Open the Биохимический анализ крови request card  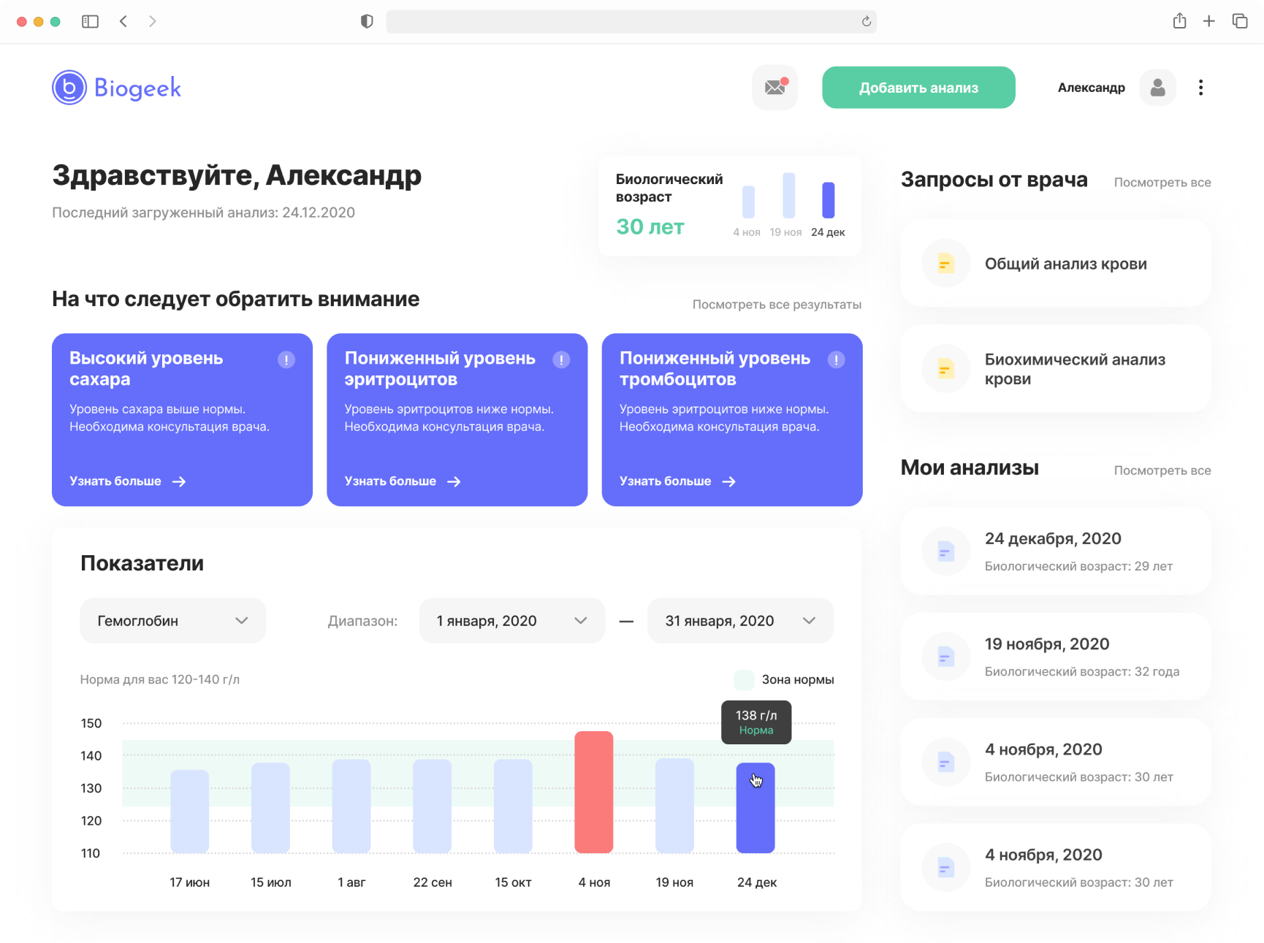pos(1056,369)
